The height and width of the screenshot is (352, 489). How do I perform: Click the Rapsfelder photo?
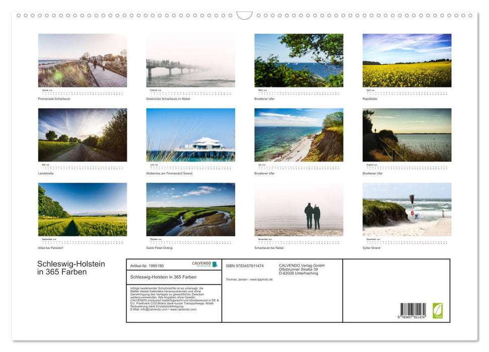tap(406, 60)
